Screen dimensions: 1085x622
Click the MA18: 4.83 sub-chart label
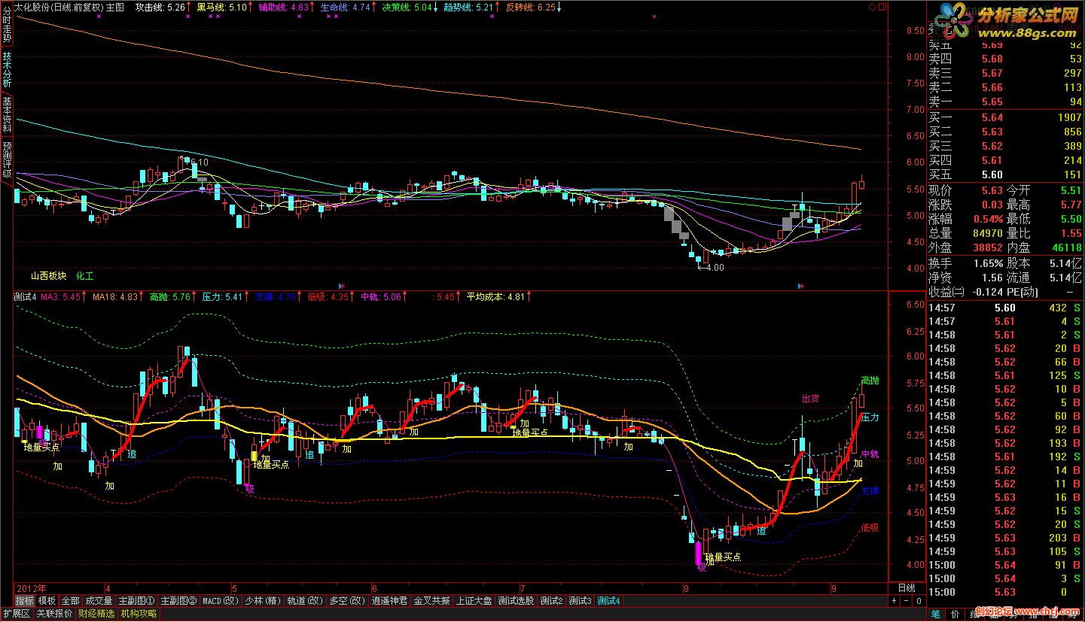[x=115, y=297]
